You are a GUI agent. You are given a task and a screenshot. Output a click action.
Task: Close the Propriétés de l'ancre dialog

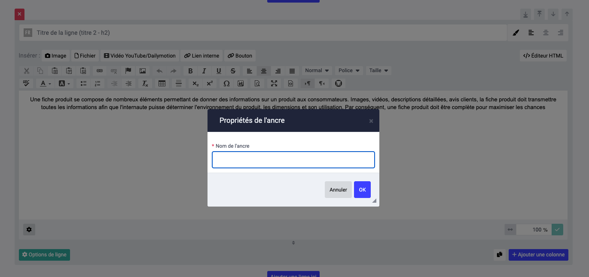(371, 121)
